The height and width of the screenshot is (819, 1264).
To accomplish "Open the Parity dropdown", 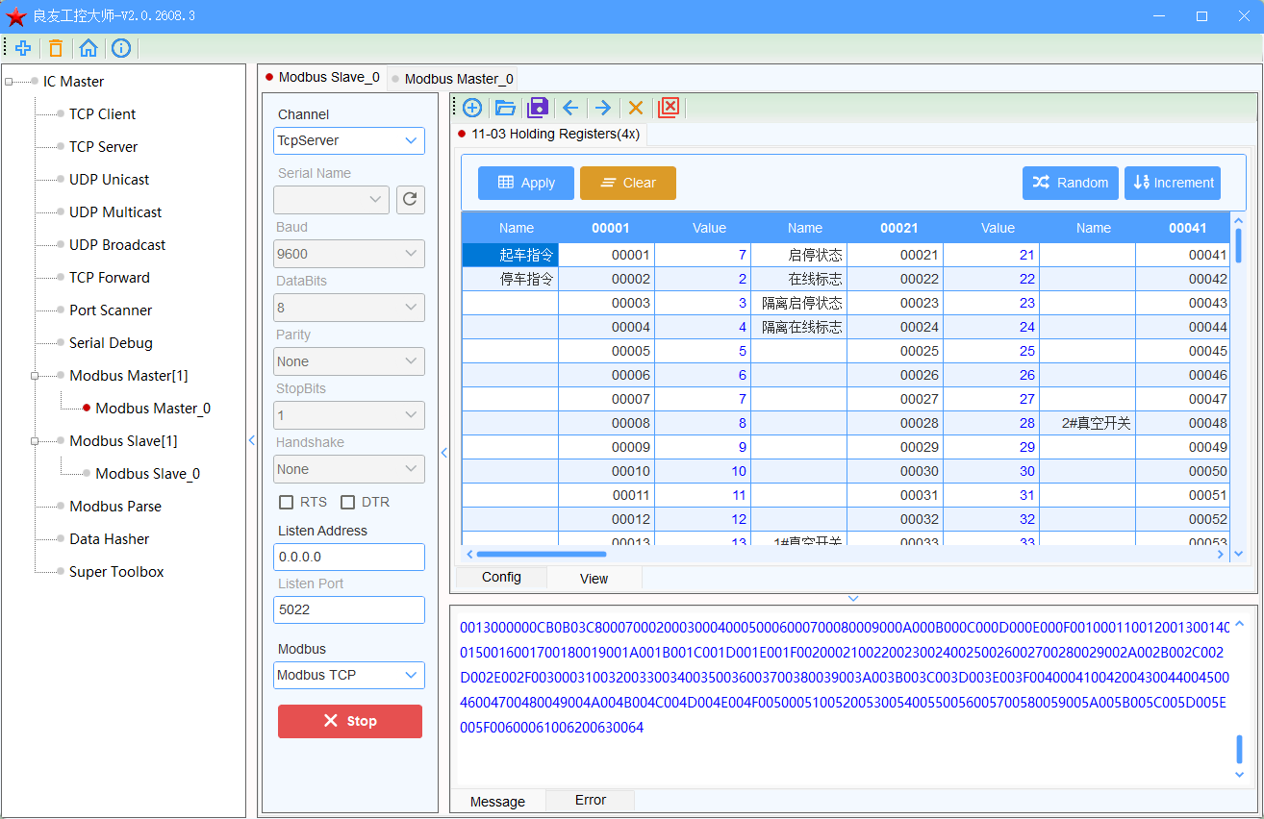I will pyautogui.click(x=349, y=361).
